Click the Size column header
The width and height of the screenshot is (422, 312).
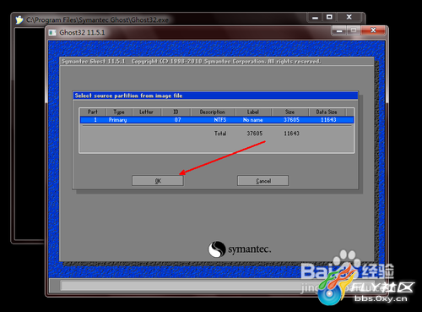[289, 112]
